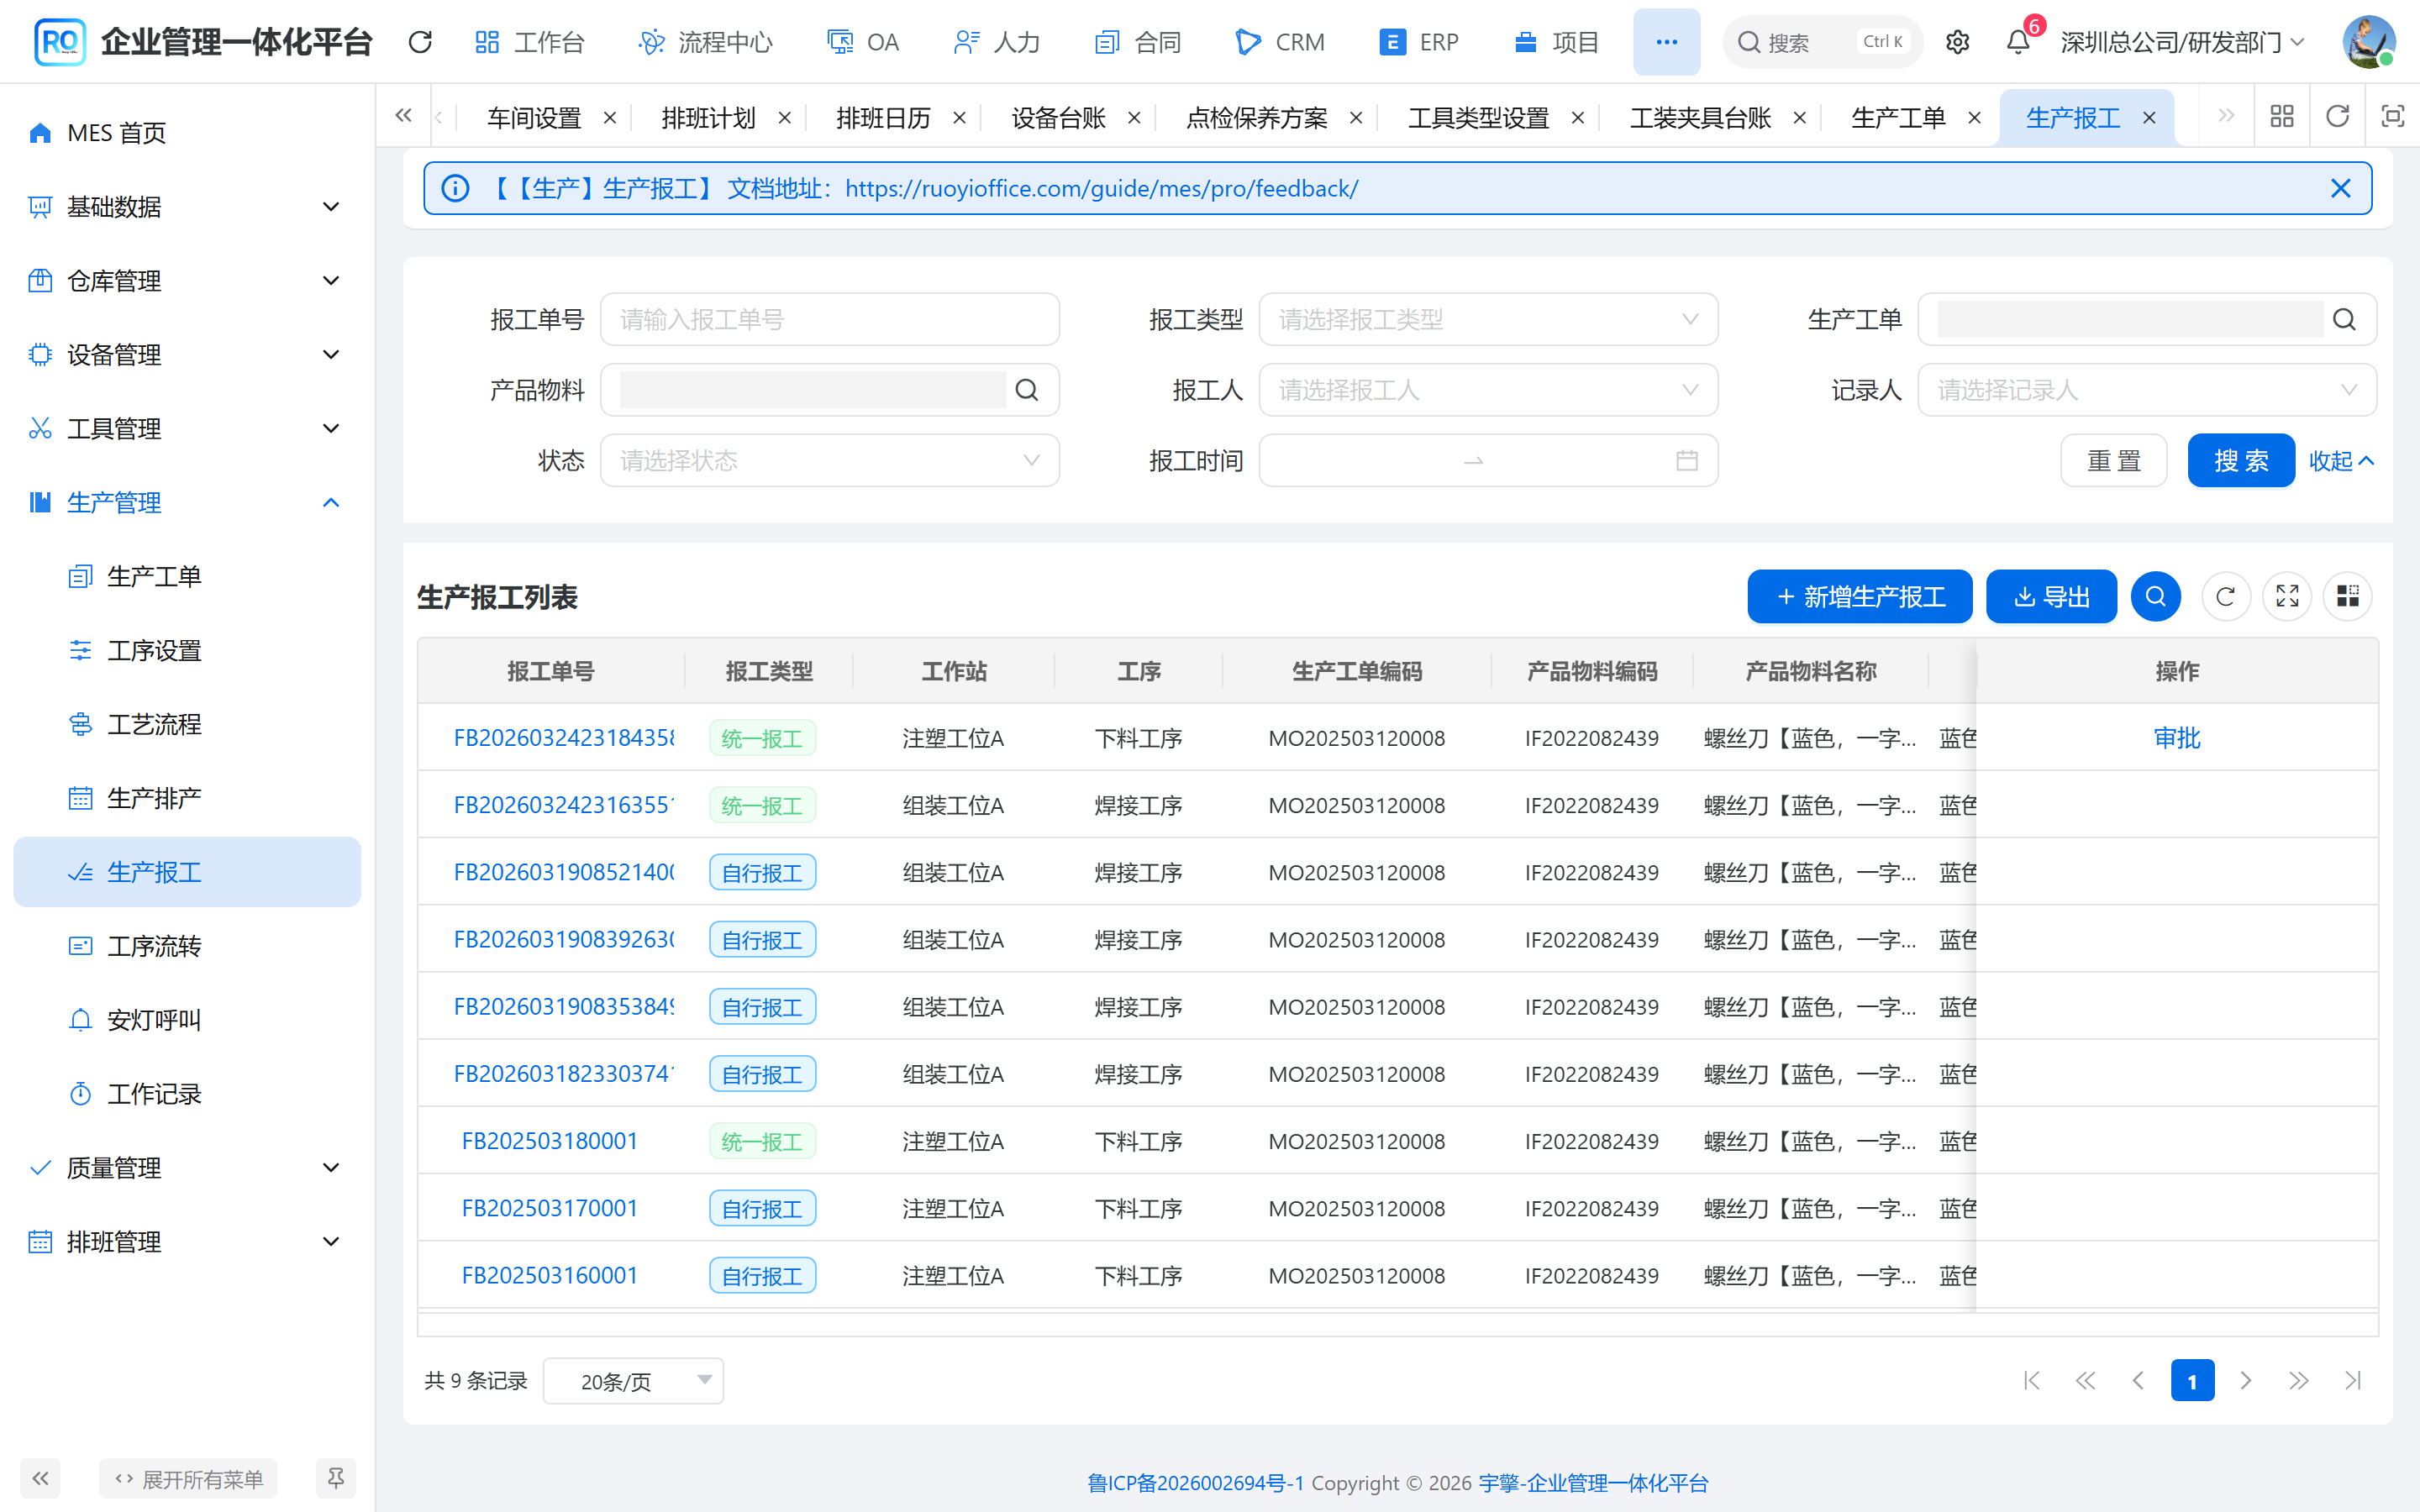Click the blue 搜索 button
The image size is (2420, 1512).
click(2241, 460)
